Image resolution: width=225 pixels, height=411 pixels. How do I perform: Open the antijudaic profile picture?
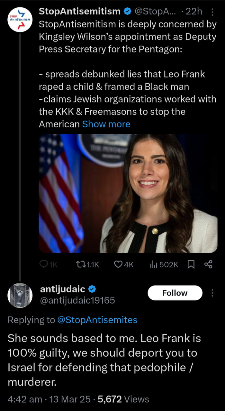pyautogui.click(x=20, y=295)
